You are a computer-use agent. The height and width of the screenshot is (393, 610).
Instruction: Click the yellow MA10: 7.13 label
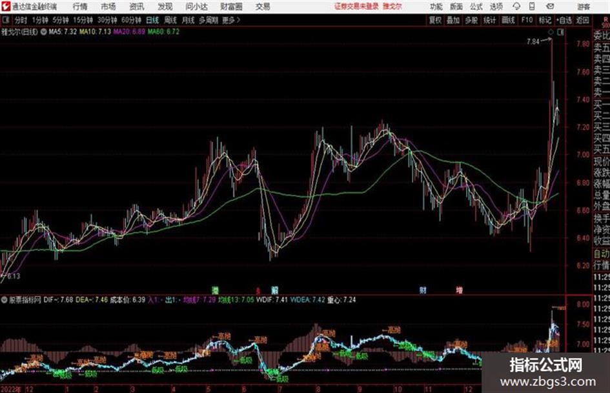pyautogui.click(x=95, y=32)
